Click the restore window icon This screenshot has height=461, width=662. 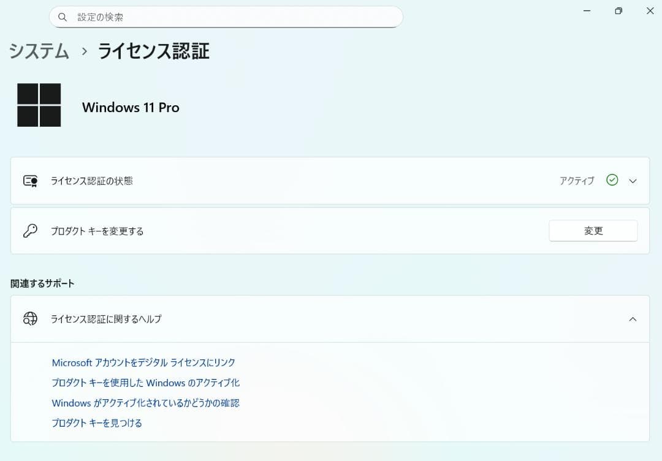(619, 10)
